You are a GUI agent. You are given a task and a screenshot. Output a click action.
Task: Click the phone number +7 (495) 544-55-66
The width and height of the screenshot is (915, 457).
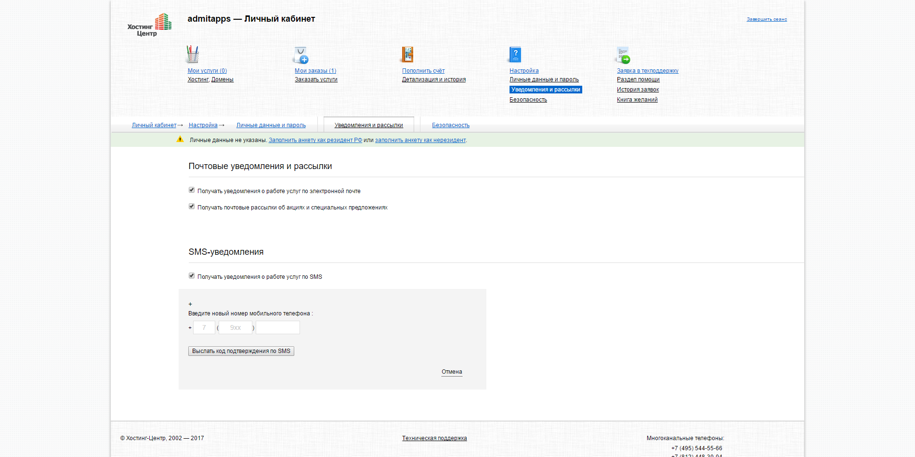[697, 448]
